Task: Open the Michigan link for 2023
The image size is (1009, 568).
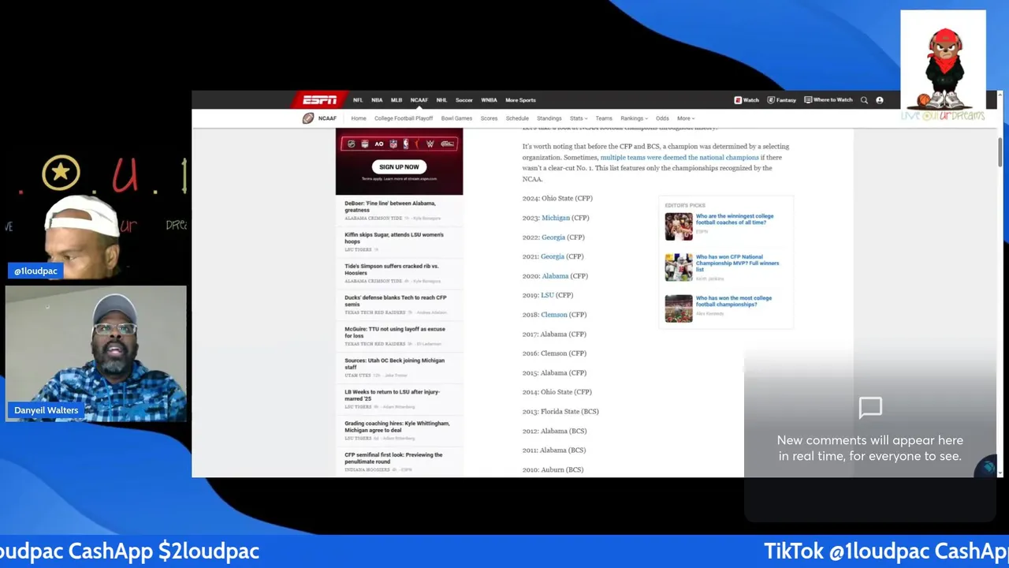Action: (556, 218)
